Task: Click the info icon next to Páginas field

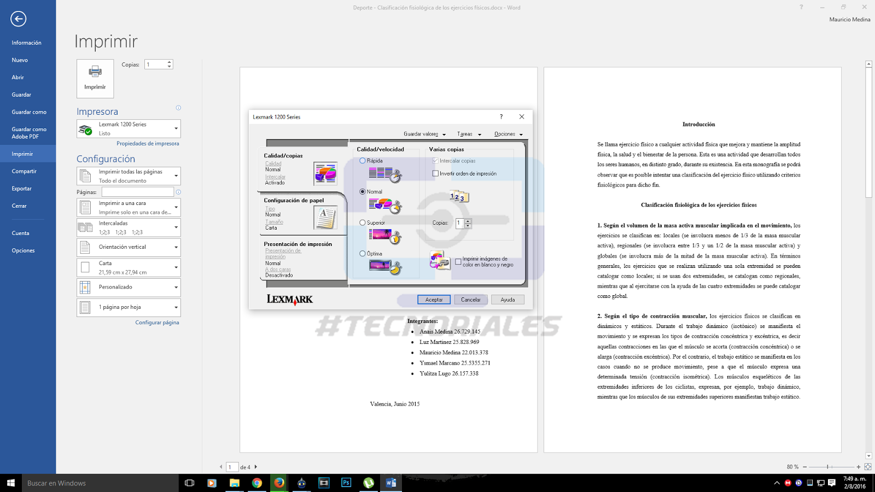Action: click(178, 192)
